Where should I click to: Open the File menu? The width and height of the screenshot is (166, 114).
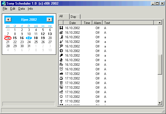pos(5,9)
